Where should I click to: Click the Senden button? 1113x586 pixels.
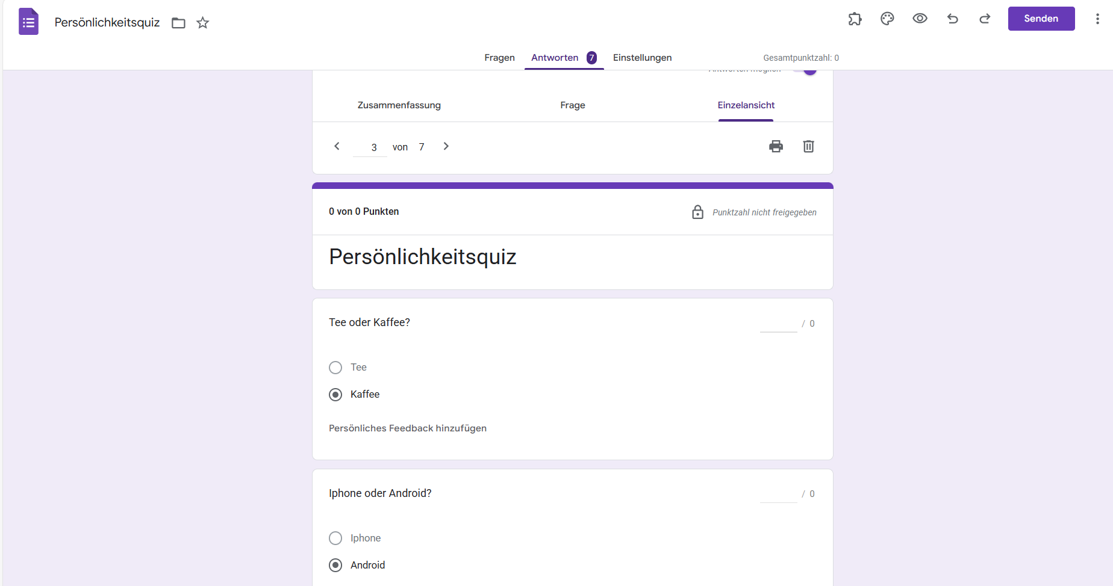click(1041, 19)
